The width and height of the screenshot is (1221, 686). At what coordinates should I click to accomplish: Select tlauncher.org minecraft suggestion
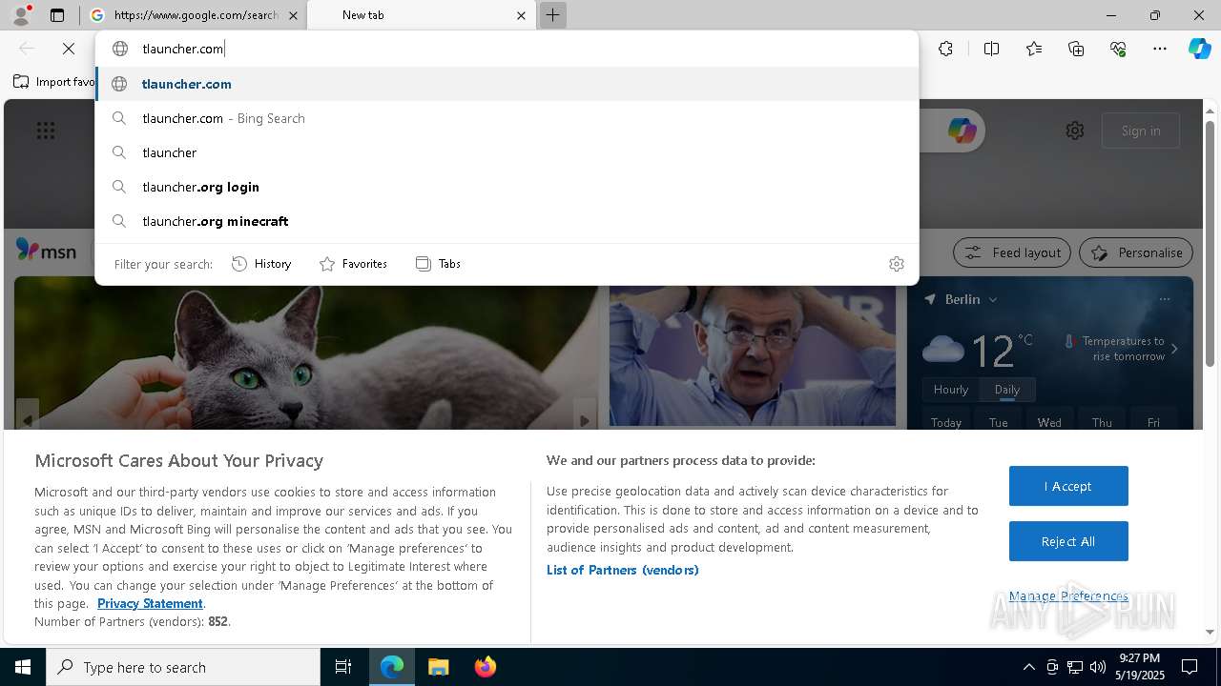(507, 221)
